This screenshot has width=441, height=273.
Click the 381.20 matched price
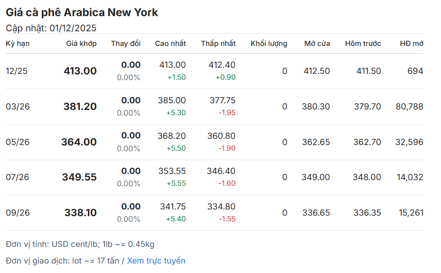click(80, 107)
